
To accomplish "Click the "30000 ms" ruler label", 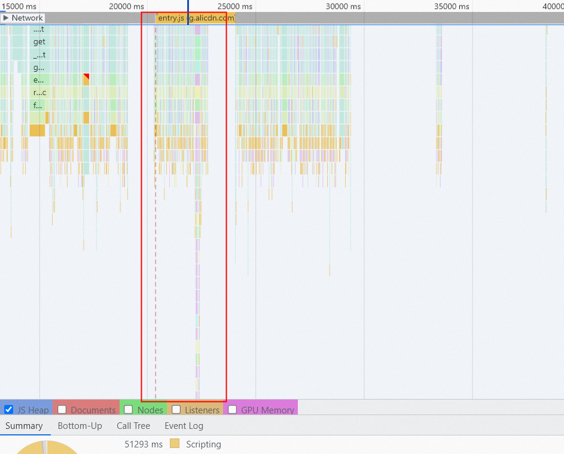I will point(343,7).
